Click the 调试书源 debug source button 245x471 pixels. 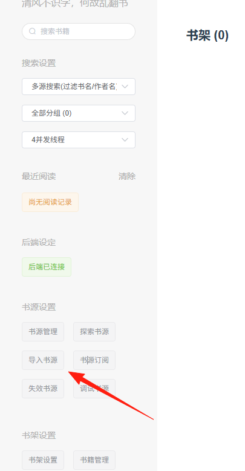coord(94,389)
